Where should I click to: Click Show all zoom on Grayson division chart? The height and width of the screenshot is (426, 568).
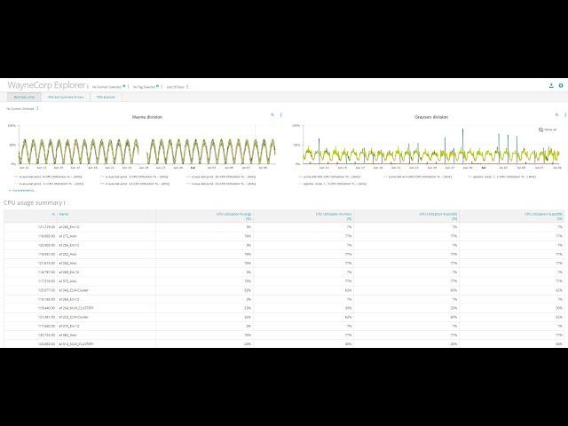point(548,130)
